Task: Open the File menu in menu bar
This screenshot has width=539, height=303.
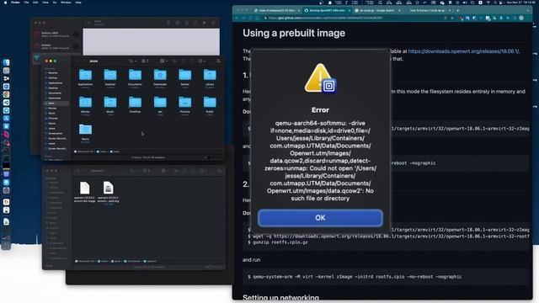Action: (x=26, y=3)
